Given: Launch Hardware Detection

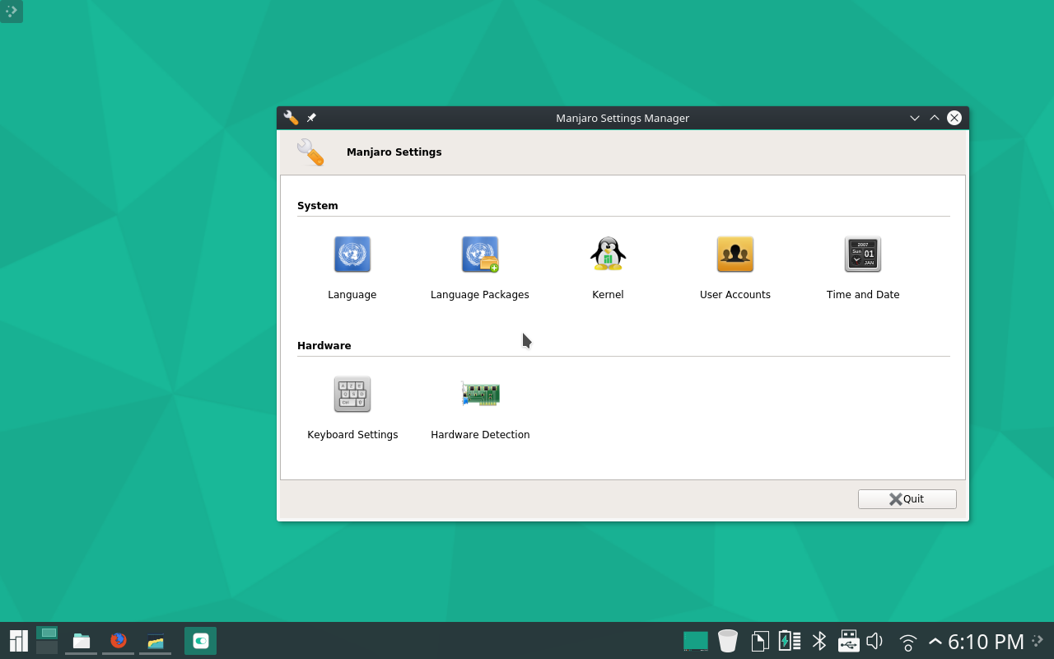Looking at the screenshot, I should coord(479,394).
